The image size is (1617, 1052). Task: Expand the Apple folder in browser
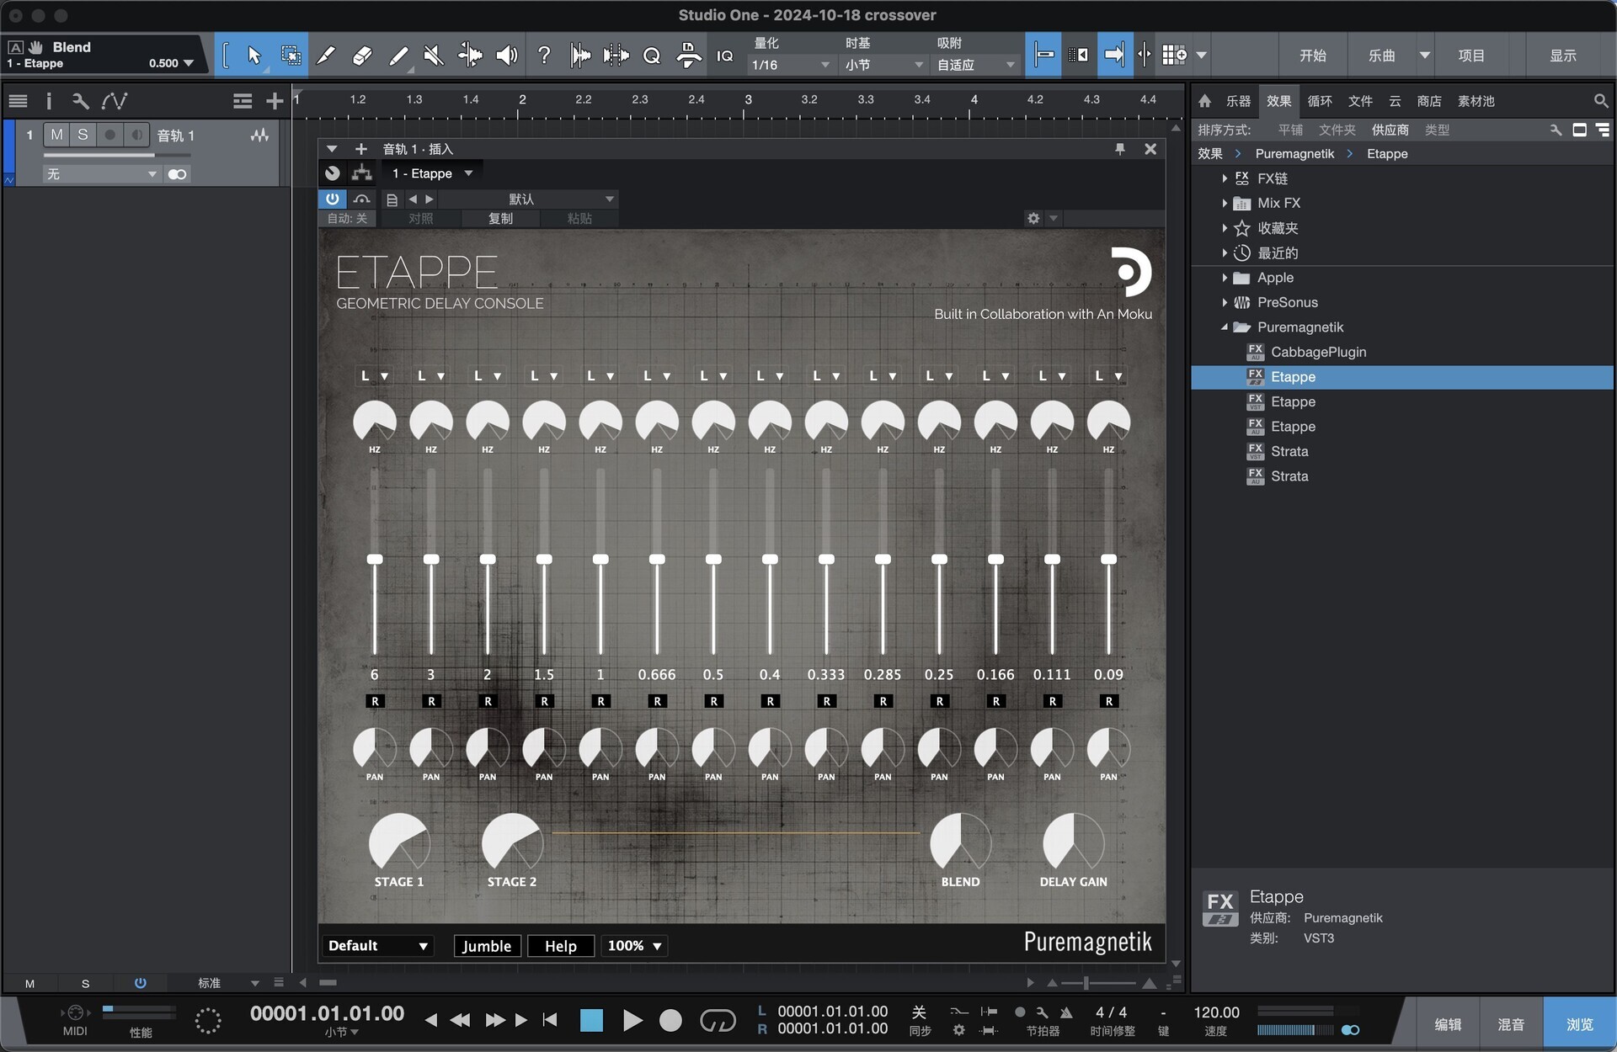(x=1225, y=278)
